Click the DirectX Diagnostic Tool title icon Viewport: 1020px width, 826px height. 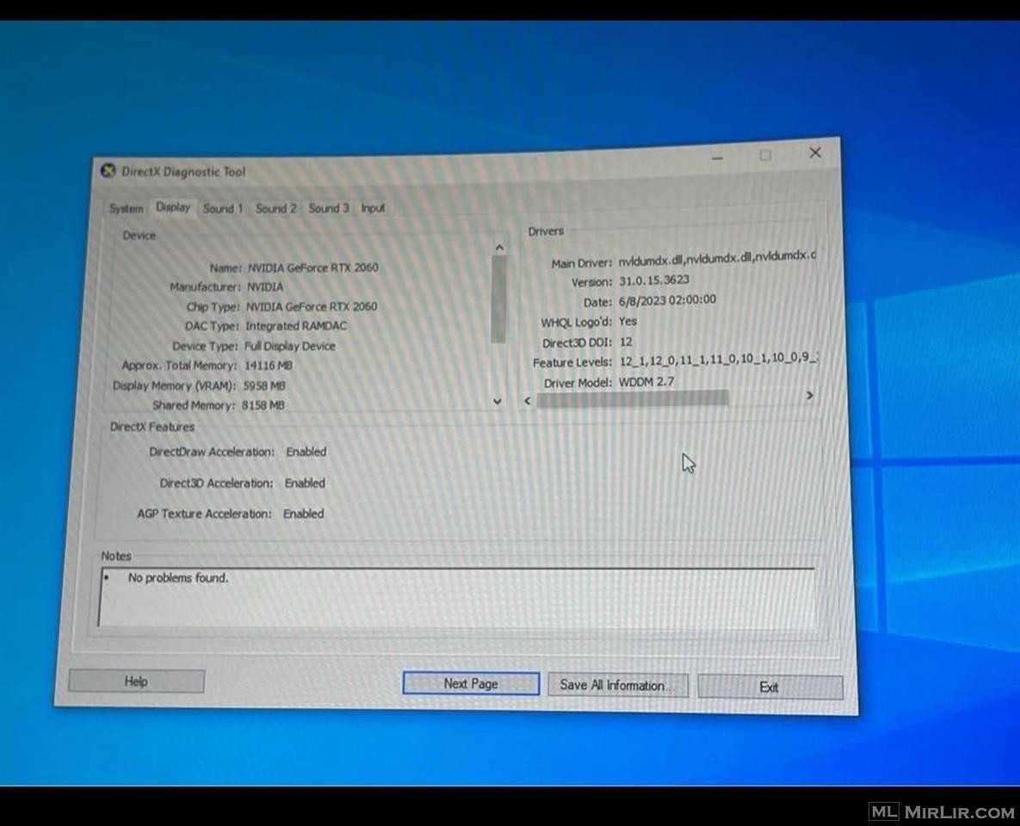108,171
